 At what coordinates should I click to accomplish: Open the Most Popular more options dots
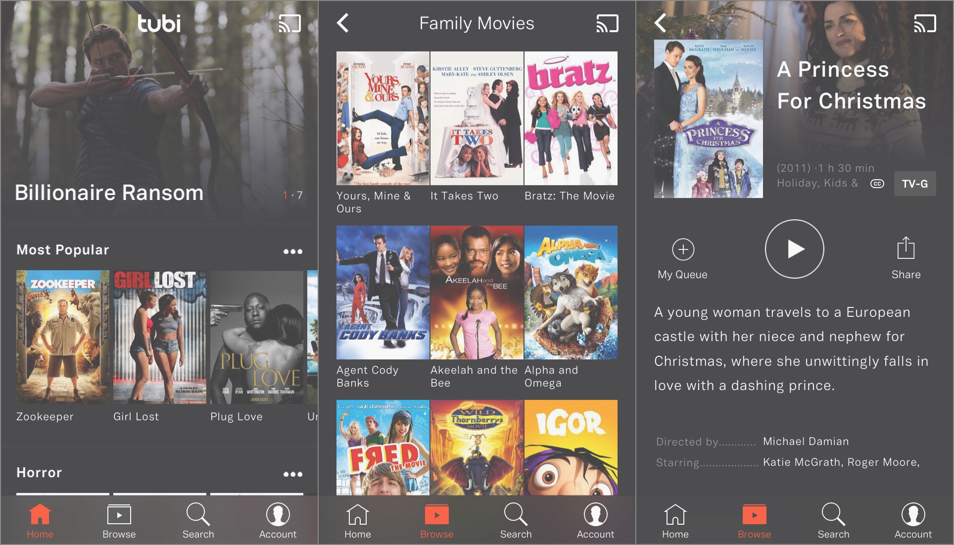tap(293, 251)
